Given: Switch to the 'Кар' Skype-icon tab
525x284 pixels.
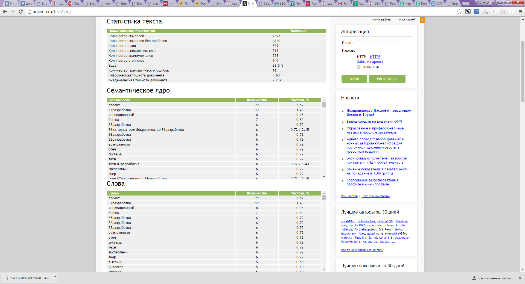Looking at the screenshot, I should tap(406, 4).
